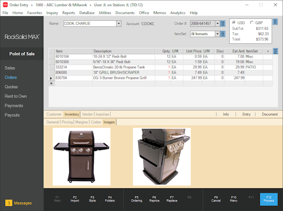Screen dimensions: 283x211
Task: Click the front-view grill image thumbnail
Action: coord(81,156)
